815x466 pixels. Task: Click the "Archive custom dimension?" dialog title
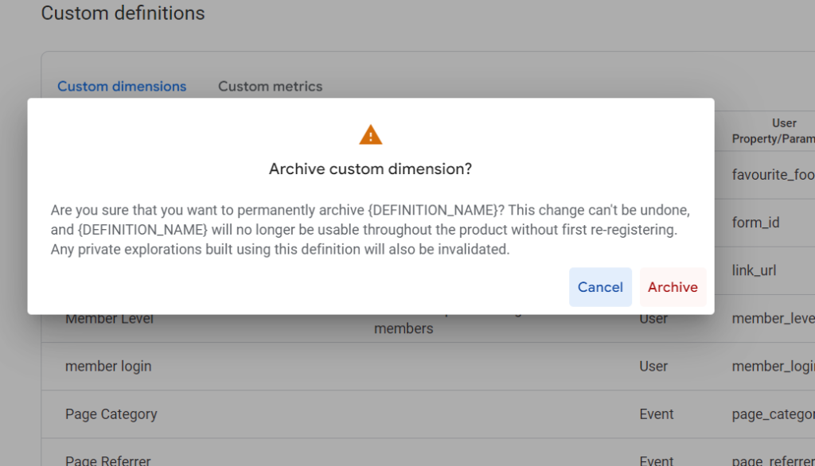click(371, 169)
